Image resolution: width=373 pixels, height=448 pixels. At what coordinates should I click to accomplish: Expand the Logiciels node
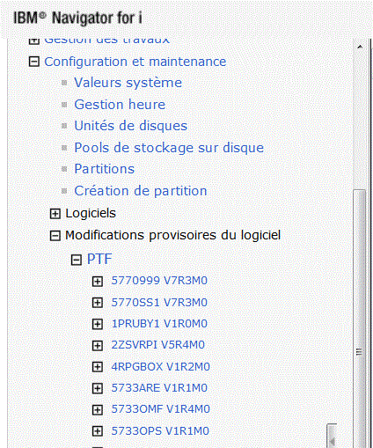pyautogui.click(x=55, y=214)
